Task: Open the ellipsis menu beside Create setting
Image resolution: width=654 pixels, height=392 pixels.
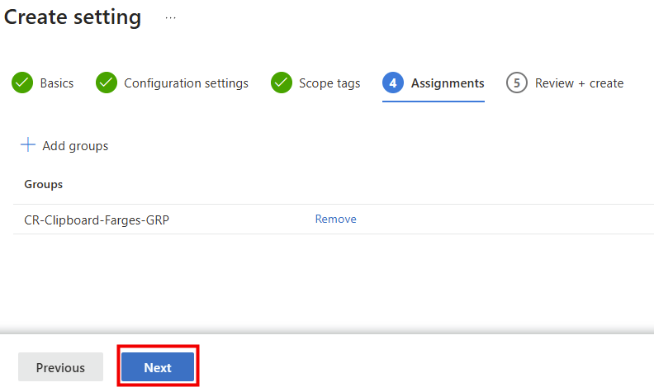Action: click(x=170, y=18)
